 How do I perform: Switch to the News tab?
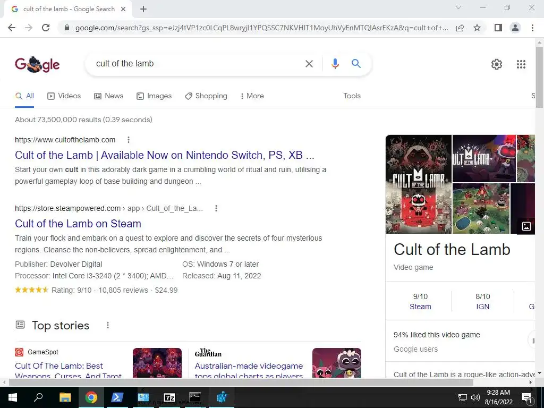pos(108,96)
